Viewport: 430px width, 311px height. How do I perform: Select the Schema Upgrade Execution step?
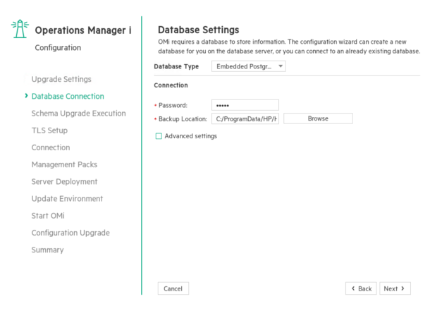[79, 114]
